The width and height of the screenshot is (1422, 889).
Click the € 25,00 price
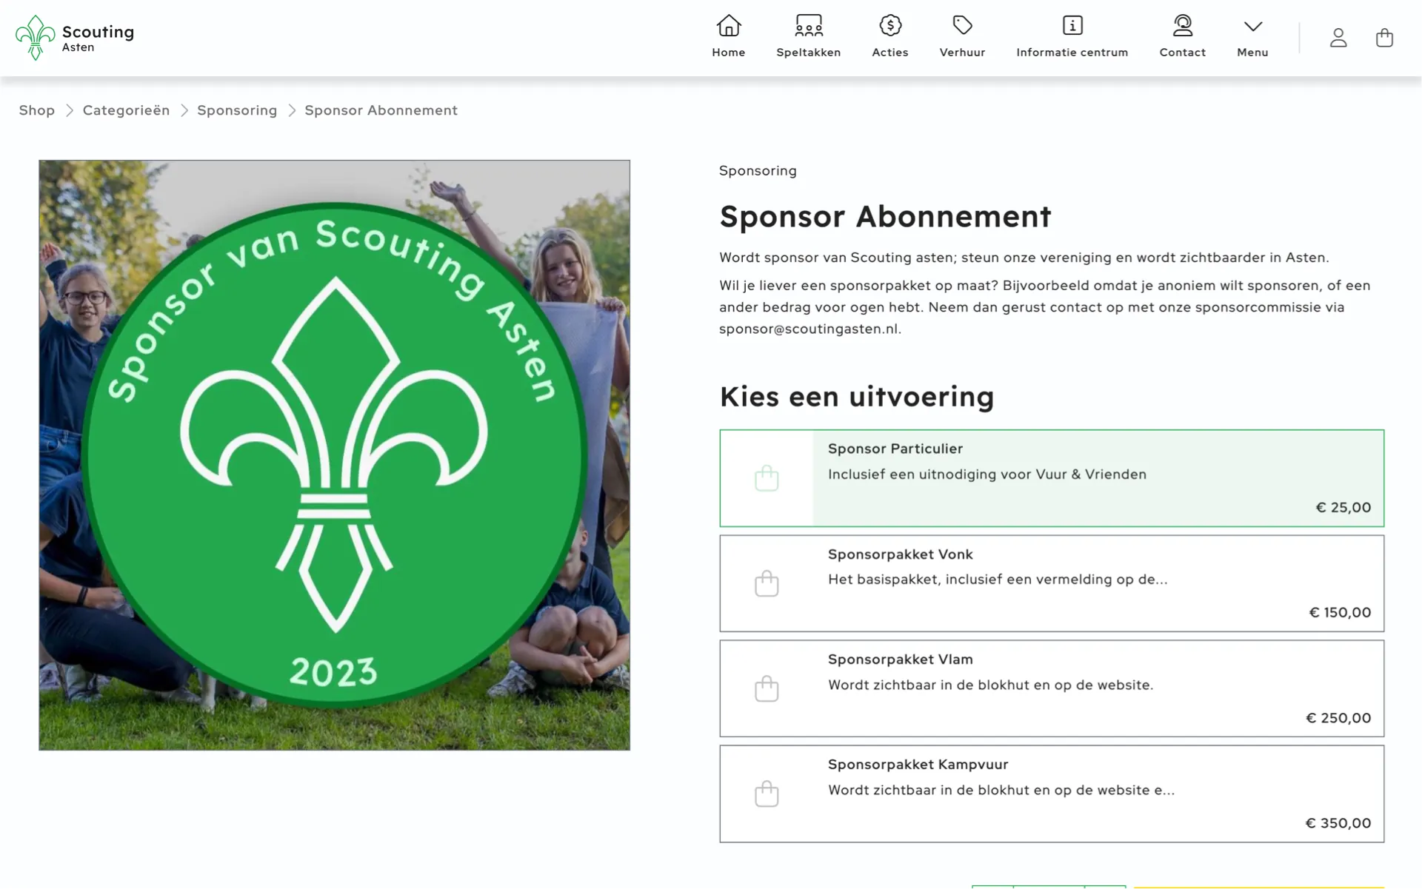click(1343, 508)
